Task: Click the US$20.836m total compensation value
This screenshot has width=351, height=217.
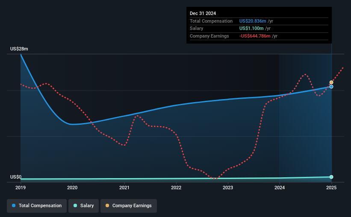Action: pyautogui.click(x=253, y=21)
